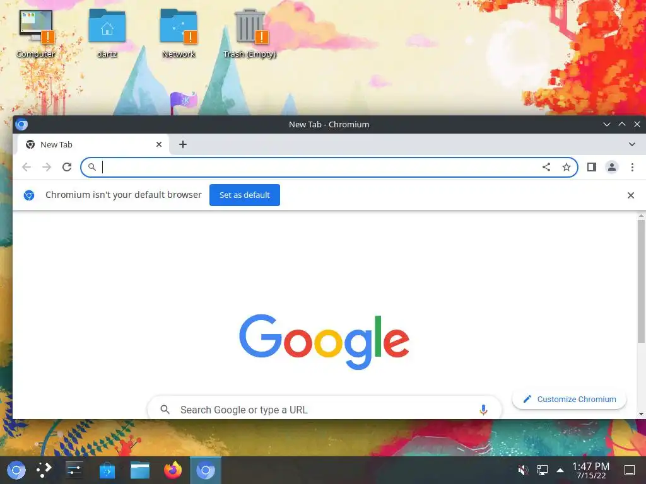Image resolution: width=646 pixels, height=484 pixels.
Task: Start voice search with microphone icon
Action: coord(483,410)
